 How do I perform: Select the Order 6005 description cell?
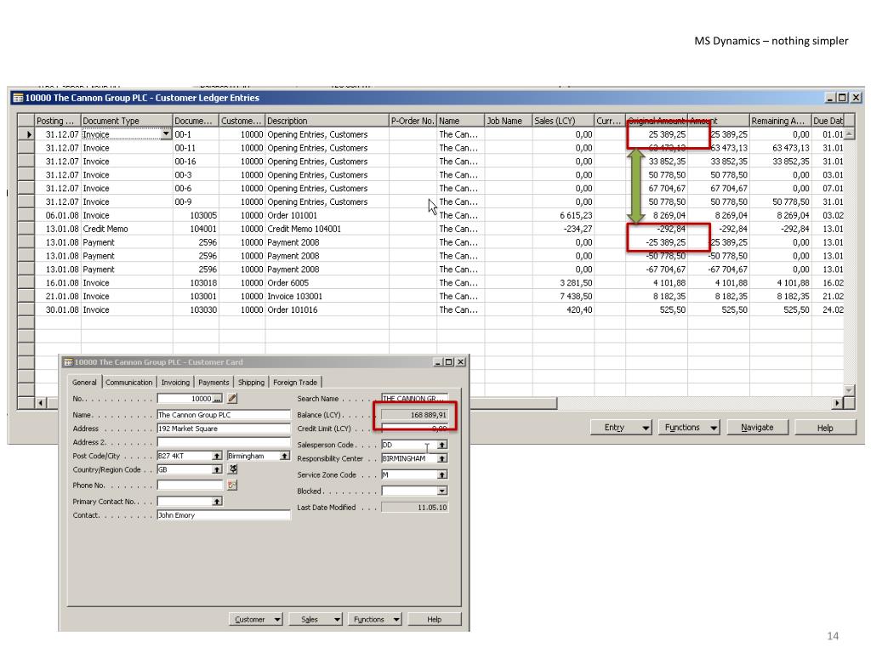point(327,282)
